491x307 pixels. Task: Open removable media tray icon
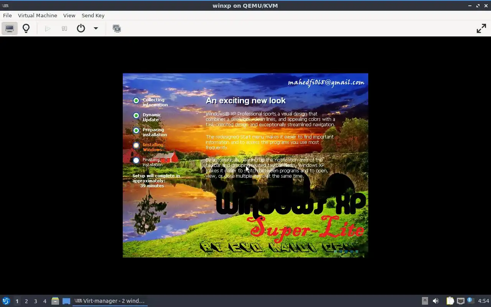425,301
